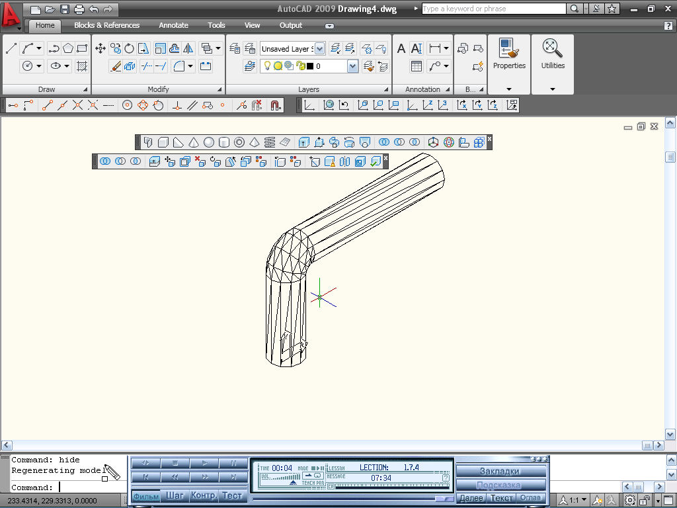The width and height of the screenshot is (677, 508).
Task: Switch to Blocks & References tab
Action: point(106,26)
